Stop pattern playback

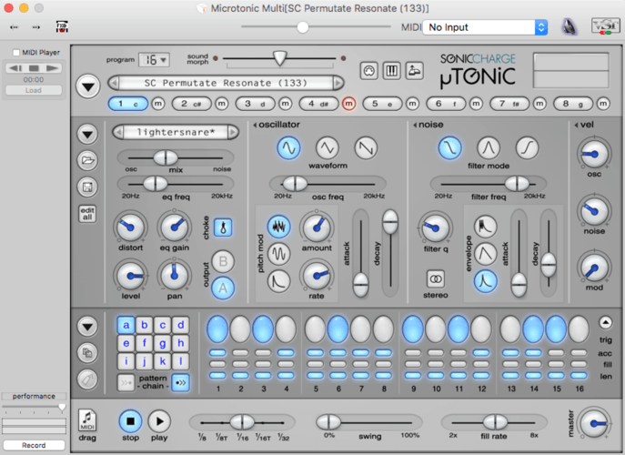click(130, 421)
